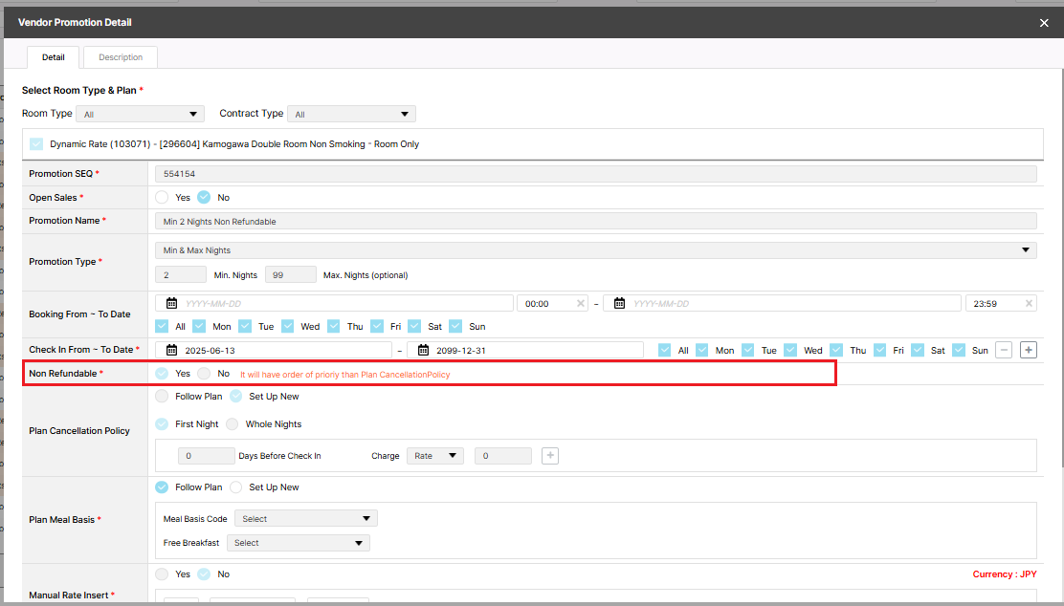This screenshot has height=606, width=1064.
Task: Expand the Room Type dropdown
Action: tap(141, 114)
